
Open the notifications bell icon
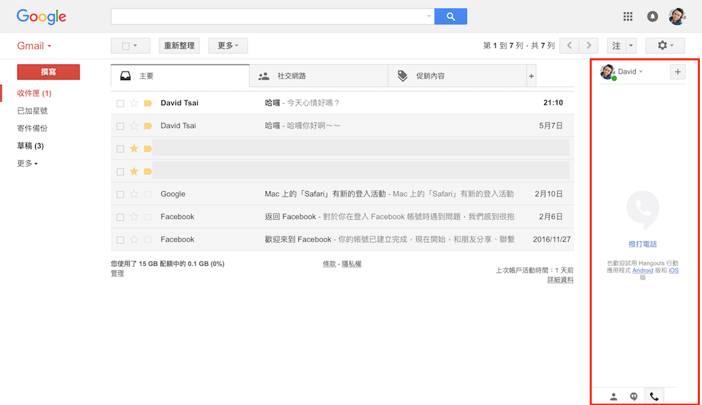click(653, 17)
